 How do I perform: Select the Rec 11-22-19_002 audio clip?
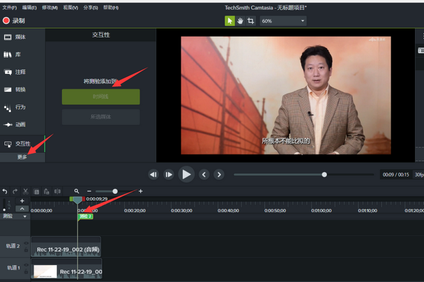pos(66,247)
